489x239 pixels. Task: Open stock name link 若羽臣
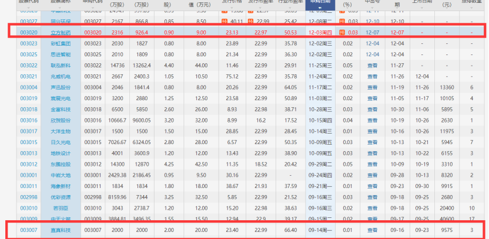[61, 208]
